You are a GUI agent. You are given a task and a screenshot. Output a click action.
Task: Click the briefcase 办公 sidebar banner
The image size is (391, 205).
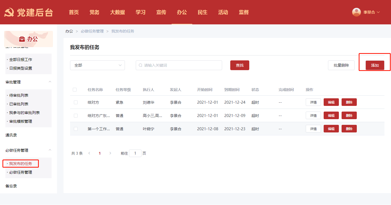[x=29, y=39]
